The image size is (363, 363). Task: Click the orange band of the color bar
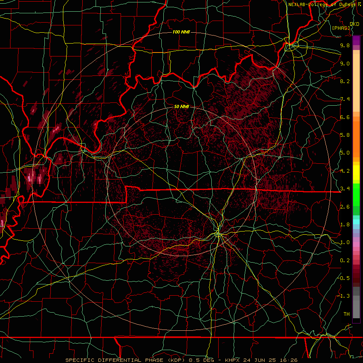pos(356,139)
